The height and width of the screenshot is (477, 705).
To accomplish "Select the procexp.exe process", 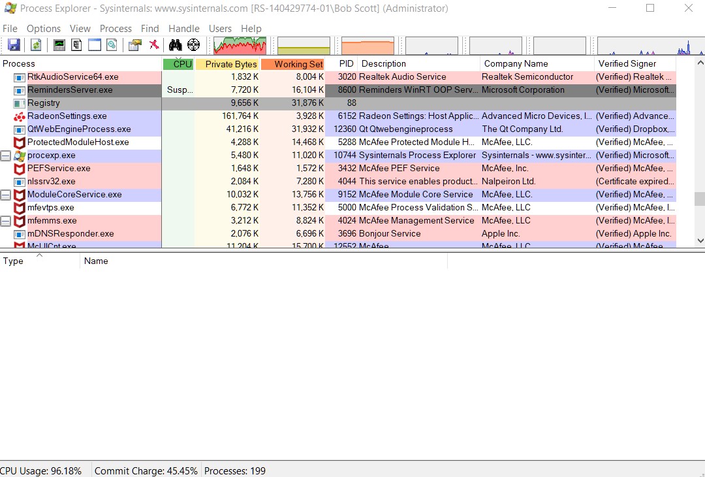I will (x=338, y=156).
